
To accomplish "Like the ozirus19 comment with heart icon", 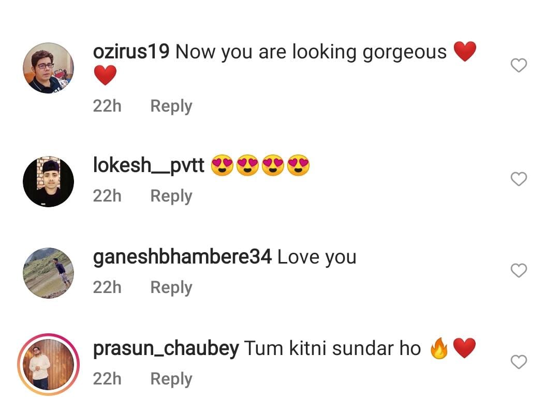I will pos(519,66).
